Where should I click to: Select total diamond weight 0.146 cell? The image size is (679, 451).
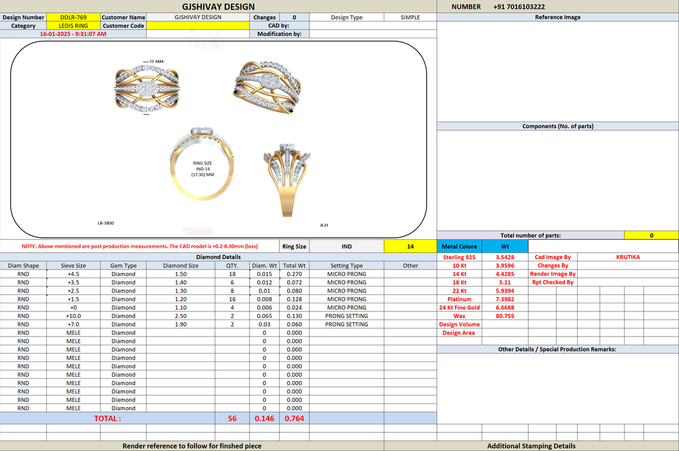[x=264, y=418]
